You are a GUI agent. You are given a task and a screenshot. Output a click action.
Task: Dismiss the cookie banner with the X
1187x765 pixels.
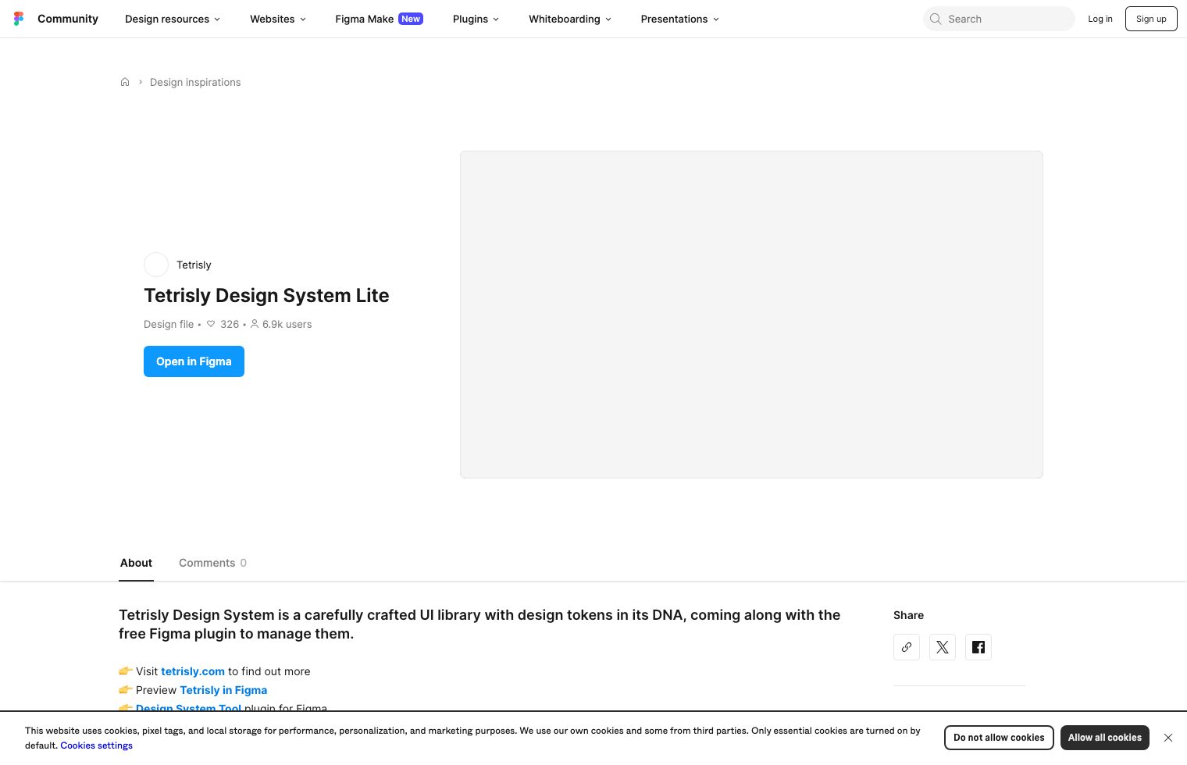[x=1168, y=737]
